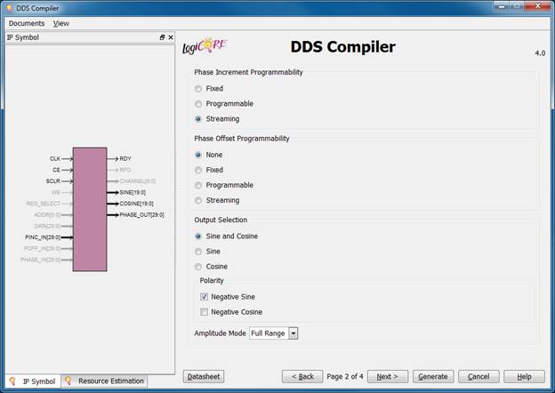555x393 pixels.
Task: Click the SINE[19:0] output port label
Action: pos(133,192)
